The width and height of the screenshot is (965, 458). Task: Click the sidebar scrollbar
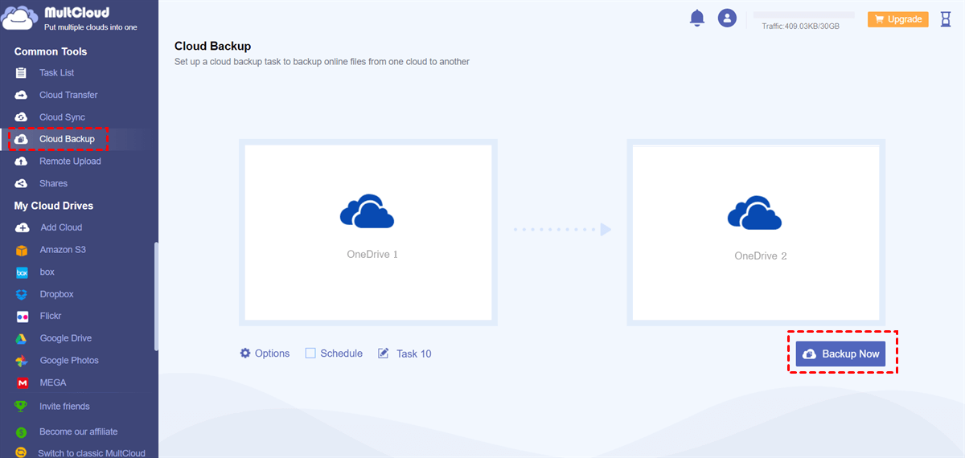pos(156,296)
